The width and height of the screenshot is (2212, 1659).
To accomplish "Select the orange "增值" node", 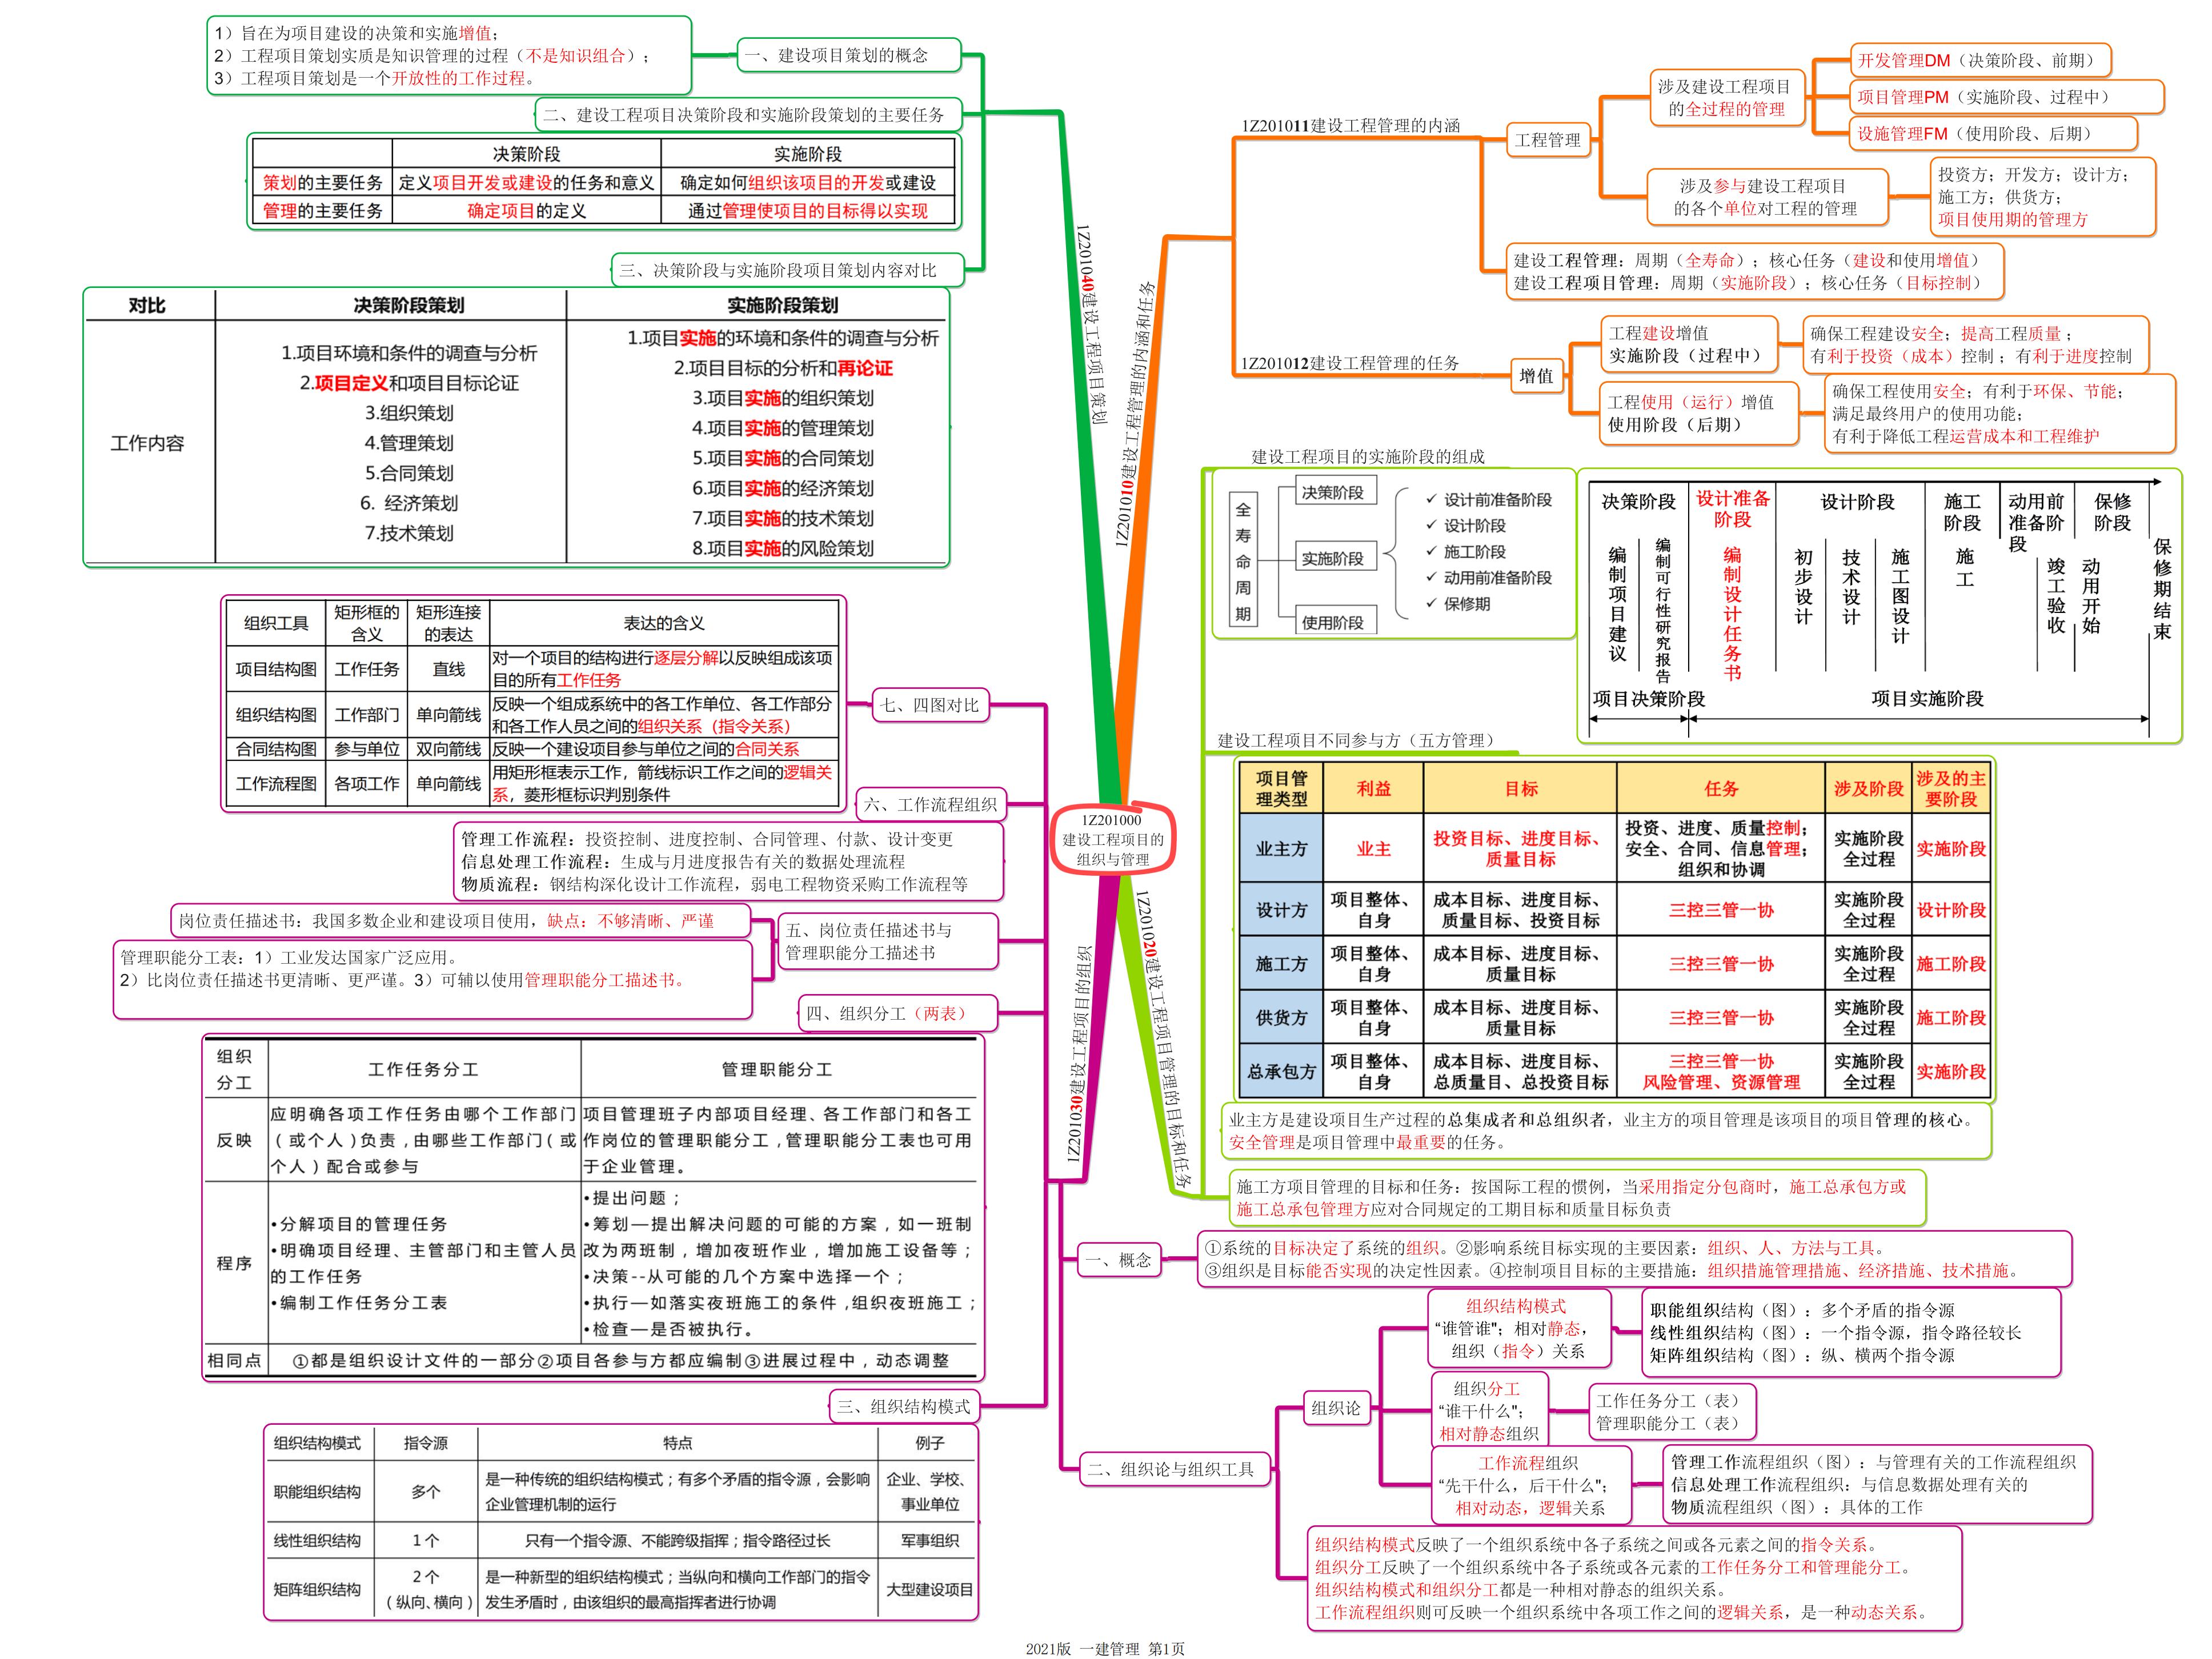I will point(1537,376).
